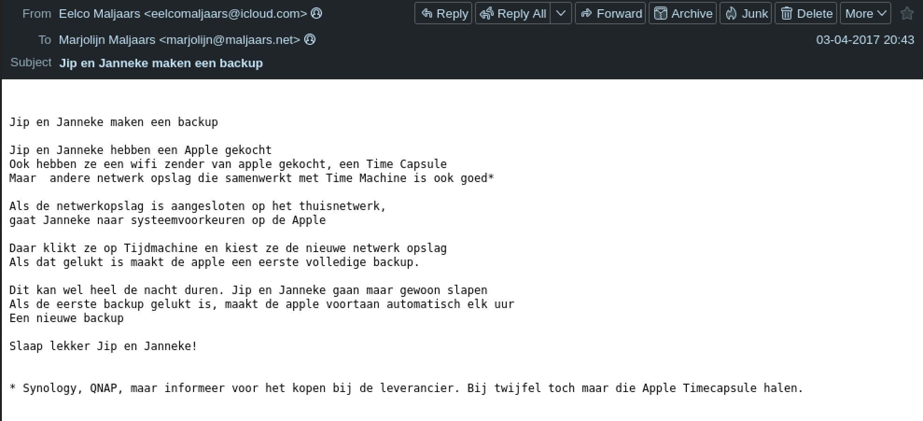The image size is (923, 421).
Task: Open the More dropdown chevron
Action: (882, 14)
